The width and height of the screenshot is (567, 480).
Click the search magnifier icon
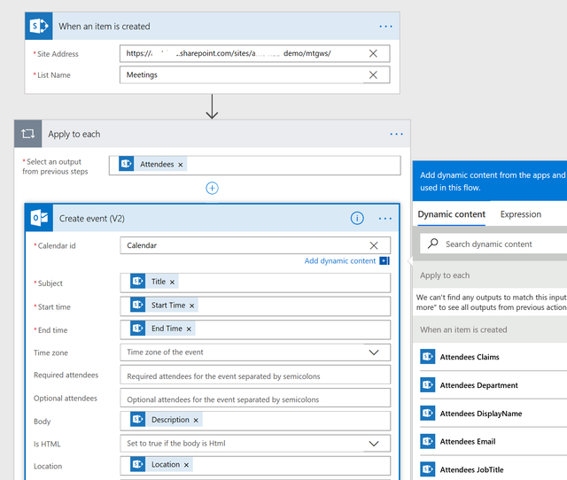point(432,244)
